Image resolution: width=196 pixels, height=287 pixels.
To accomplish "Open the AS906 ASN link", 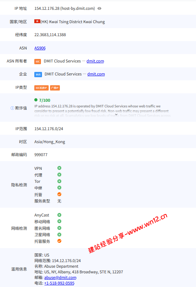I will 40,48.
